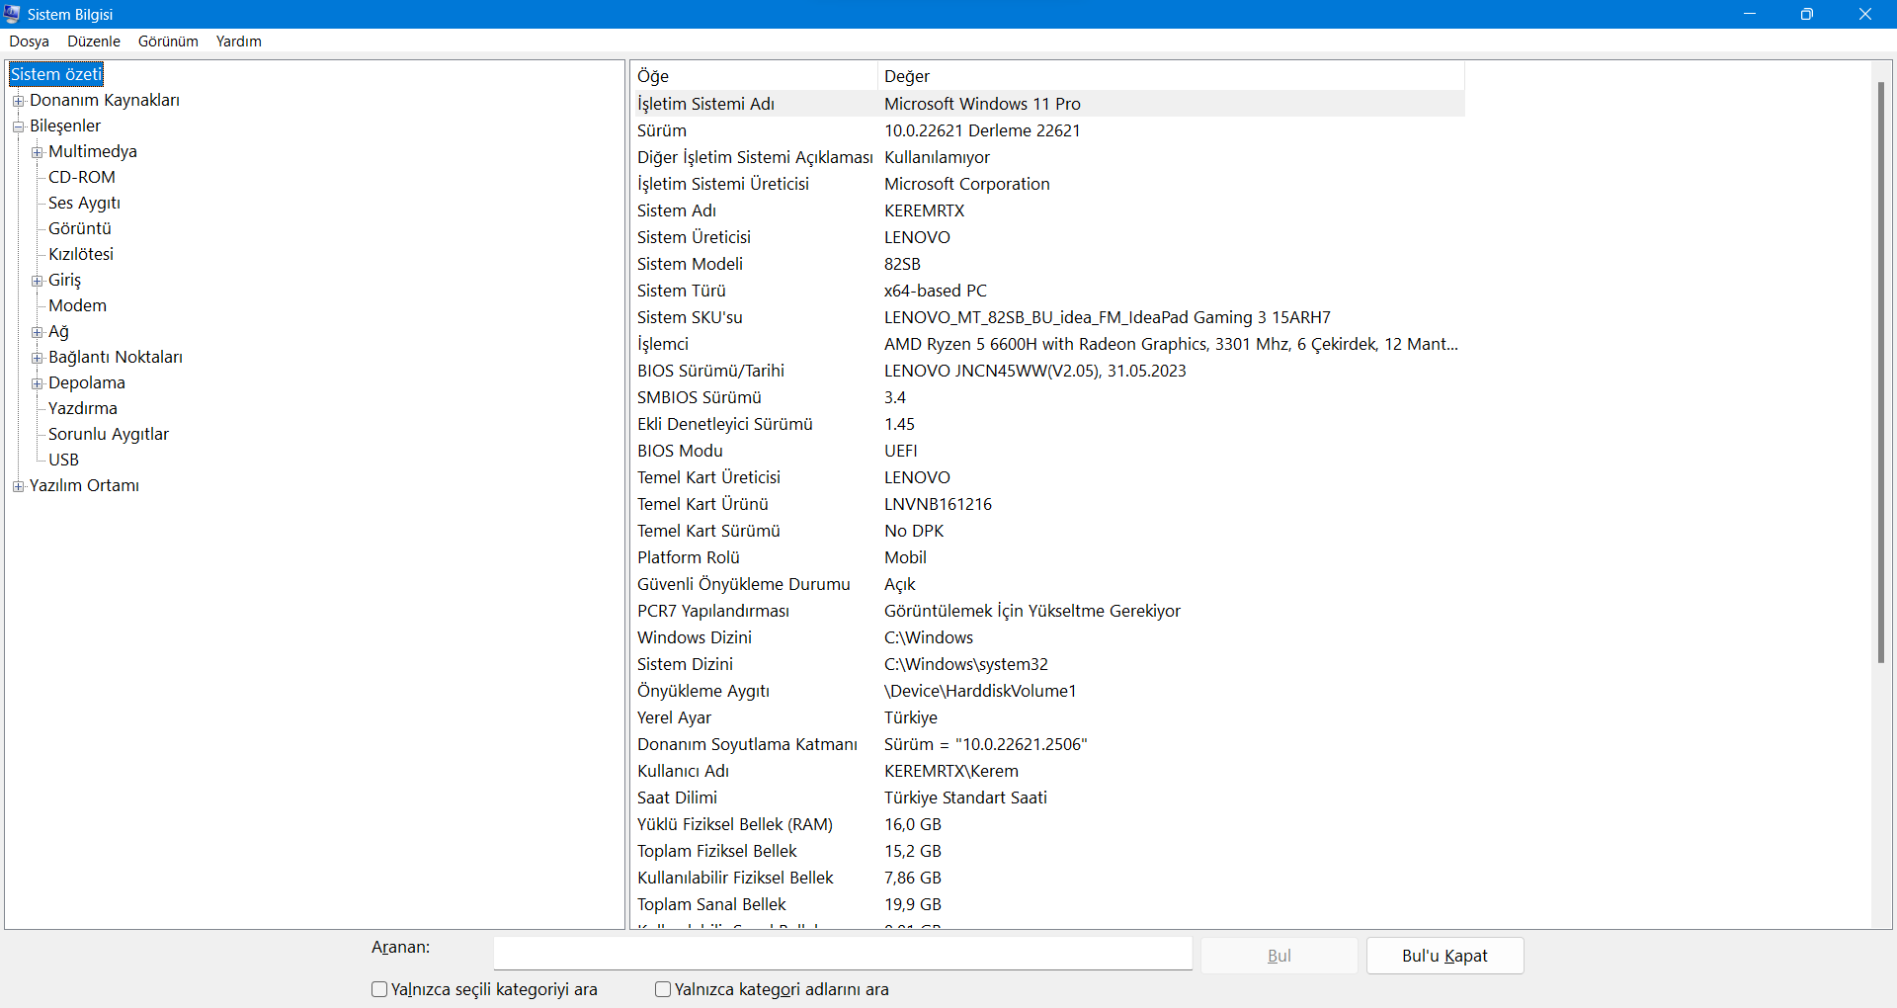Select Sorunlu Aygıtlar in the tree
The width and height of the screenshot is (1897, 1008).
click(x=109, y=434)
